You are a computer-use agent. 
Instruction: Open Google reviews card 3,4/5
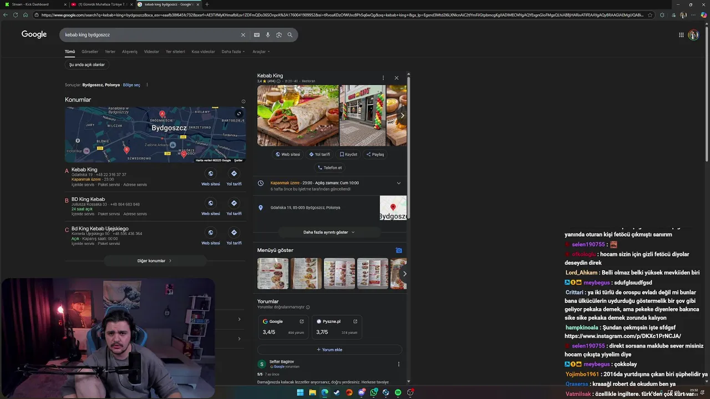[x=283, y=327]
